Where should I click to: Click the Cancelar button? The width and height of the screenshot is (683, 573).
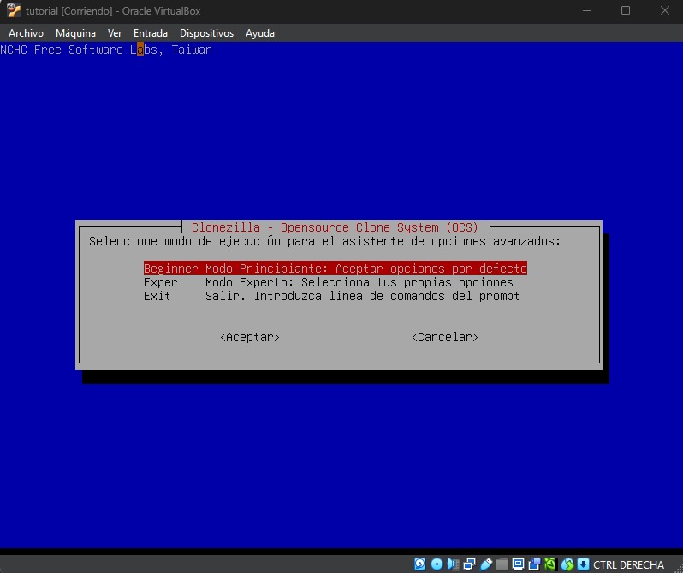click(x=445, y=337)
